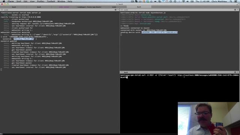
Task: Open the Shell menu
Action: coord(19,1)
